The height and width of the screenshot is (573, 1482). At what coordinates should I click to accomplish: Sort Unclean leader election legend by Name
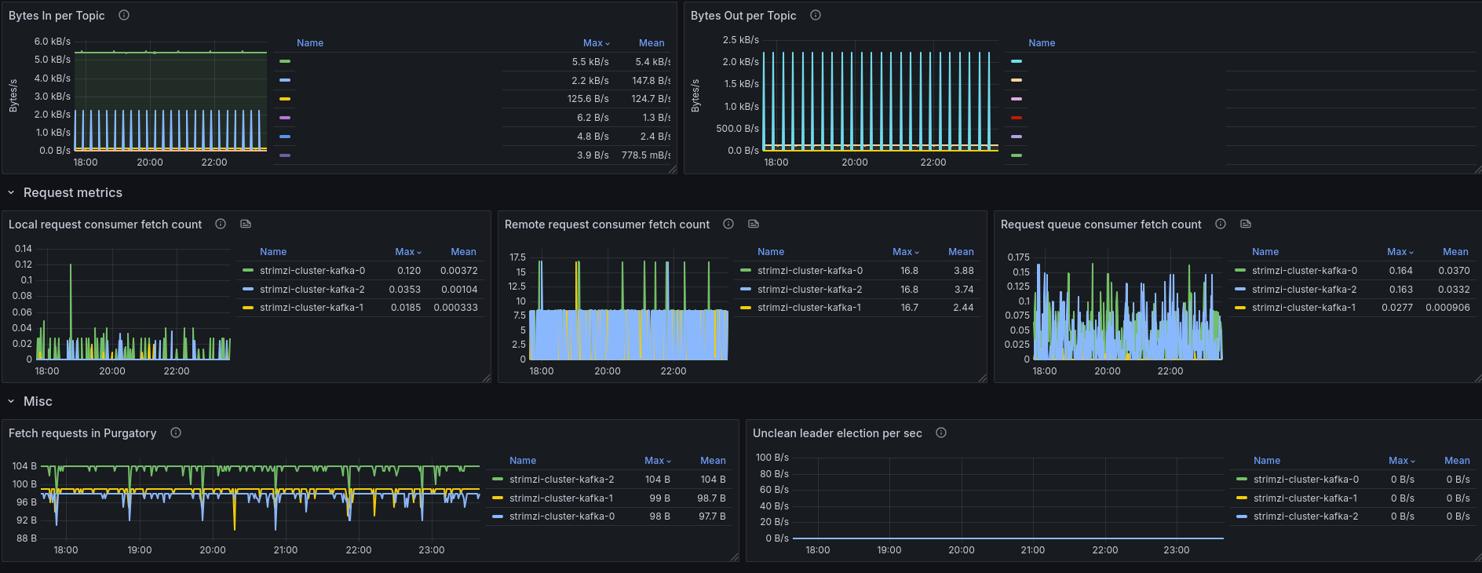pyautogui.click(x=1267, y=461)
